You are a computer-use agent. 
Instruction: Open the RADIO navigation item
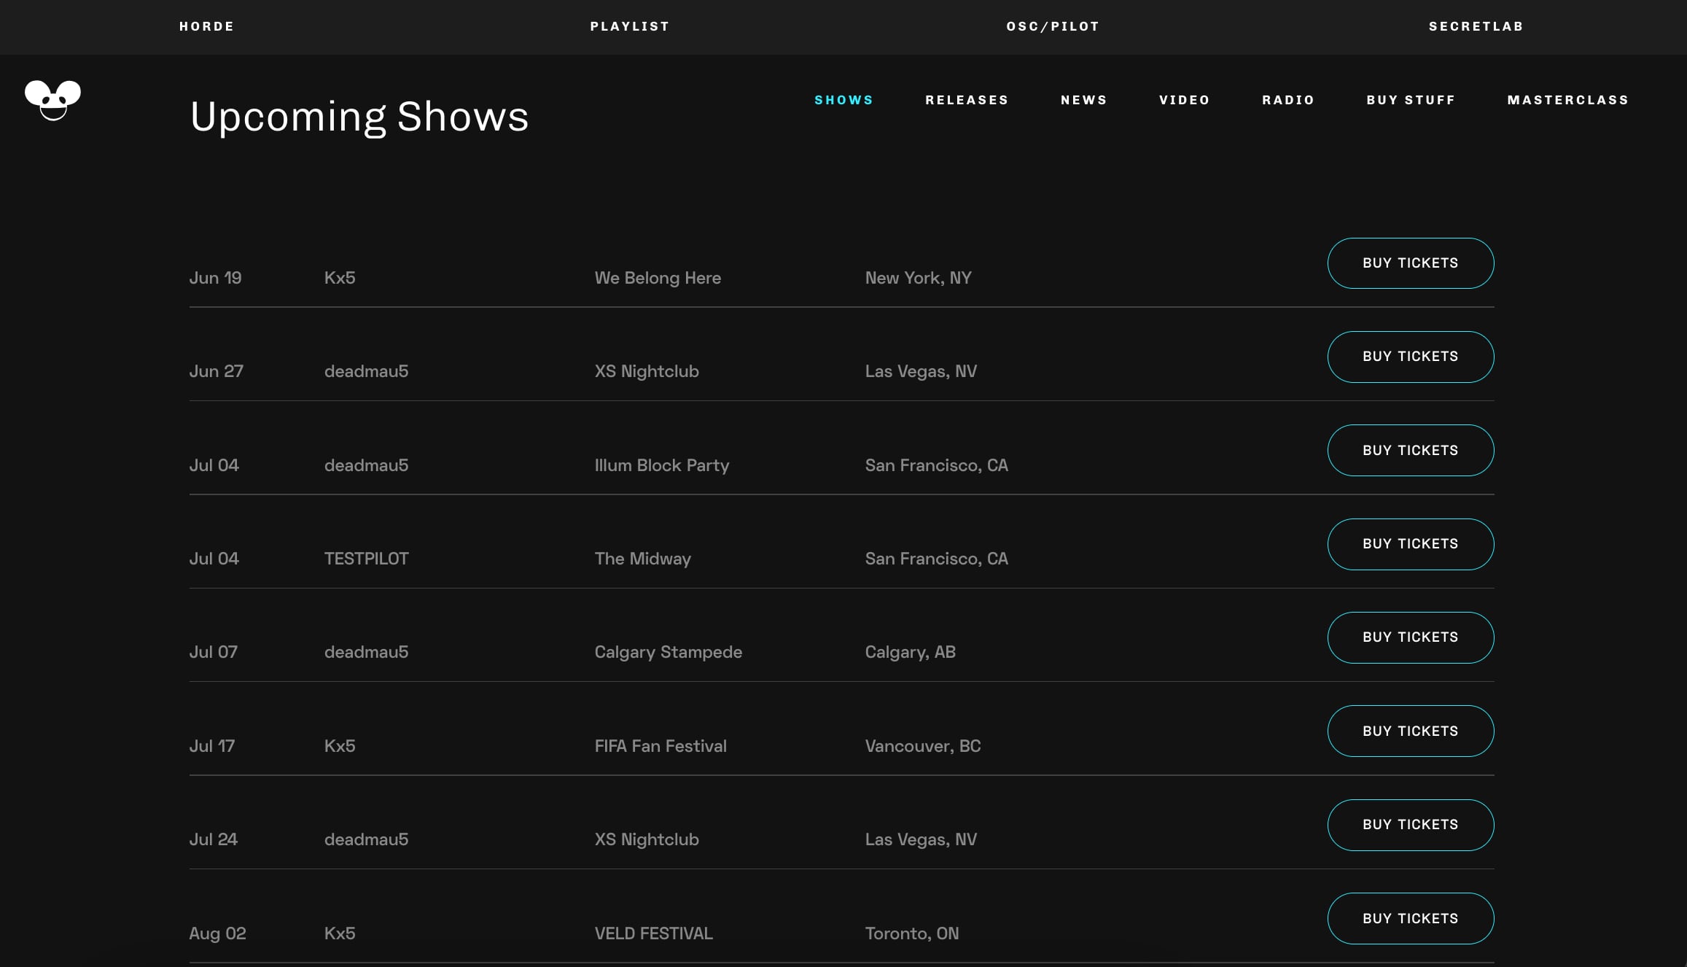click(1288, 100)
